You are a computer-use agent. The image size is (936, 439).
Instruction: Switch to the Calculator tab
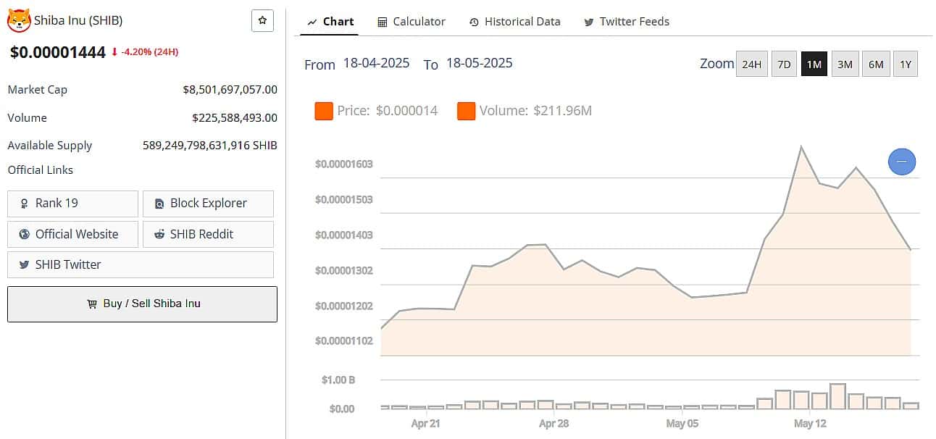pos(411,21)
